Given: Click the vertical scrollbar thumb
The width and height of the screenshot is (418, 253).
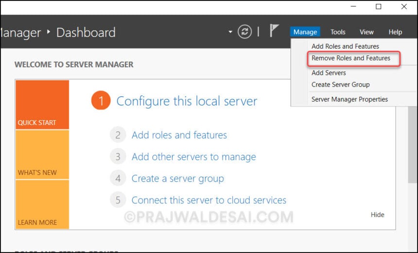Looking at the screenshot, I should (x=413, y=144).
